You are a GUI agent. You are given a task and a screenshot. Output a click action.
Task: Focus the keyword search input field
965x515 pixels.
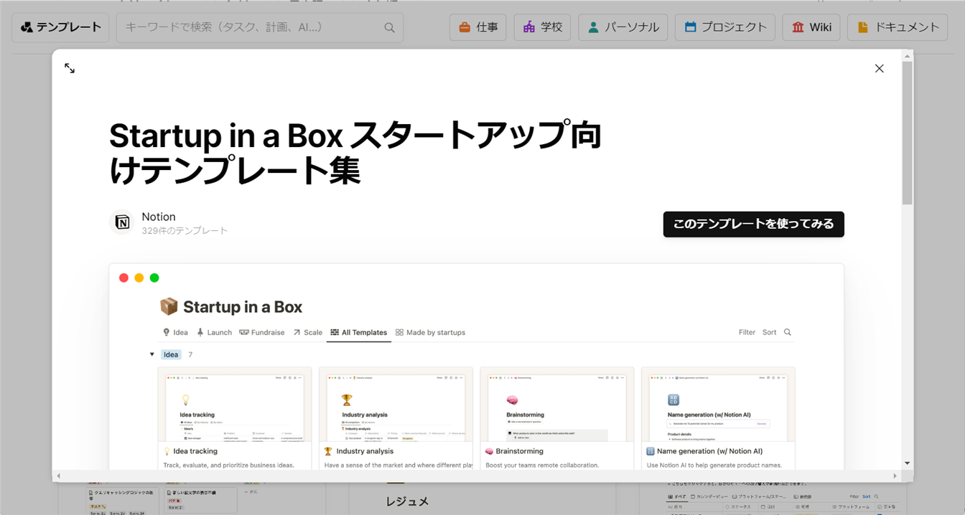251,27
